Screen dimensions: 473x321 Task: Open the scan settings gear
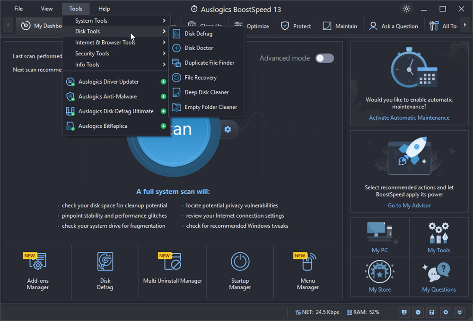pos(228,129)
